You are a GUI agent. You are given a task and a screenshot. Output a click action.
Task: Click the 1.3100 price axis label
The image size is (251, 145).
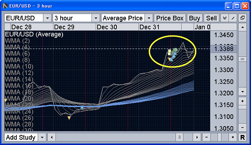(224, 116)
